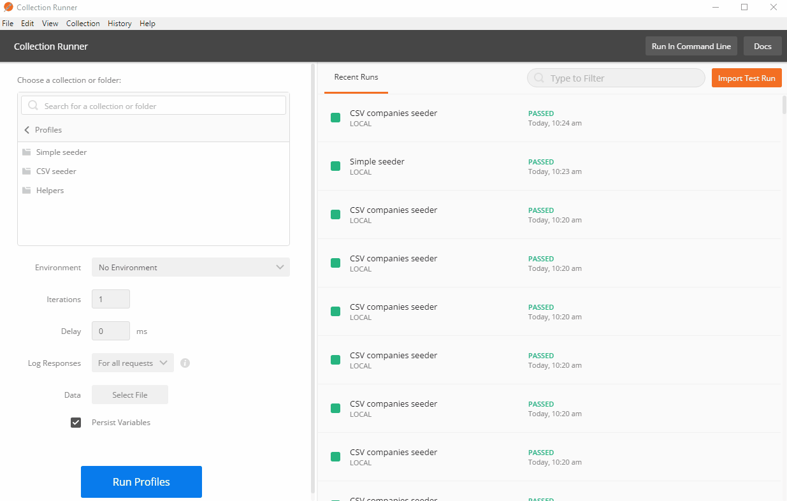Viewport: 787px width, 501px height.
Task: Click the Iterations input field
Action: coord(110,298)
